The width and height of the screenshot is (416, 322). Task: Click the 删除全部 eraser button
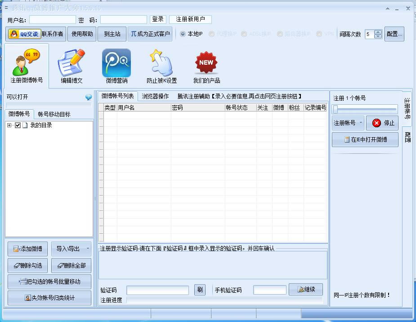pyautogui.click(x=71, y=265)
